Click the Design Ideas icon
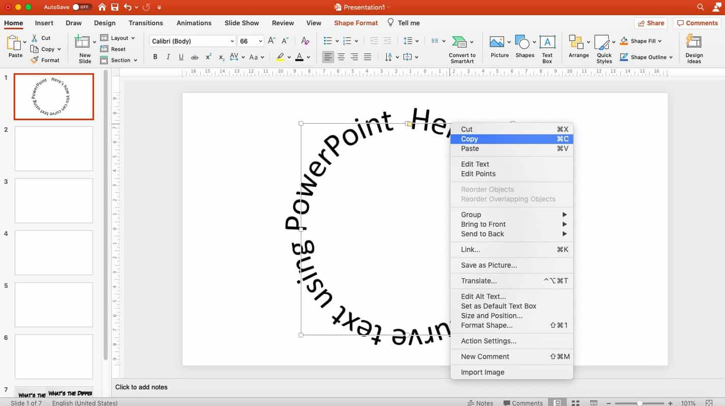 693,46
